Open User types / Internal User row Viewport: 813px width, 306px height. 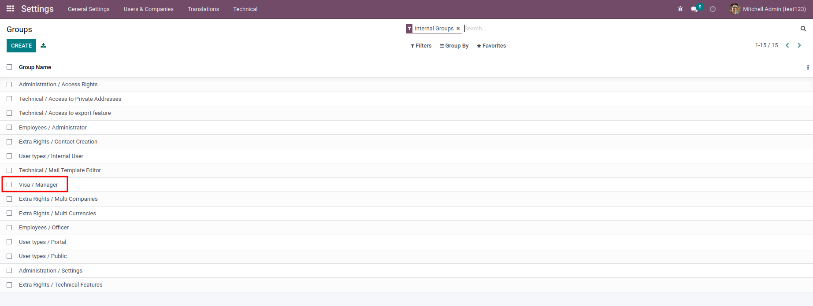[51, 156]
